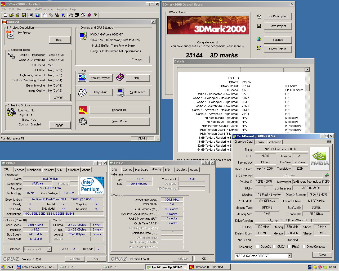Click the Benchmark button

point(119,110)
